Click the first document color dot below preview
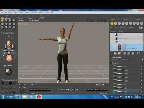 (x=97, y=85)
